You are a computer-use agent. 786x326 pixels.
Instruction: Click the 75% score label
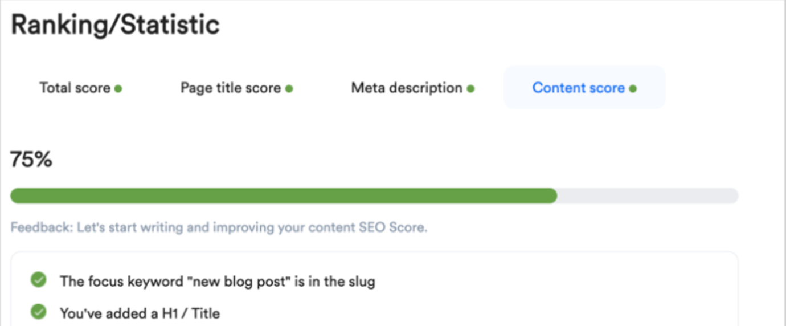point(31,160)
